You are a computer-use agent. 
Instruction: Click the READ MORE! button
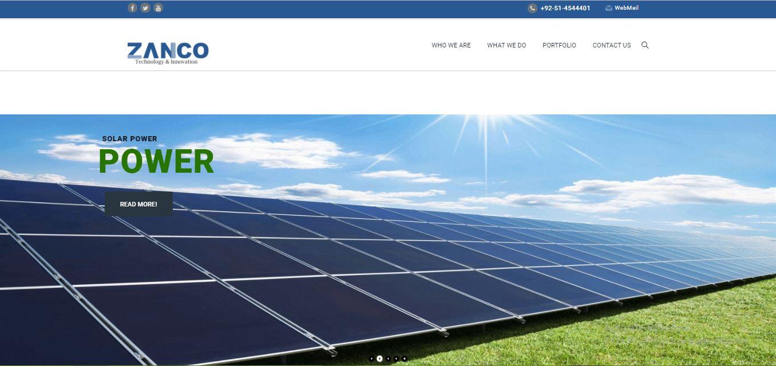click(138, 204)
